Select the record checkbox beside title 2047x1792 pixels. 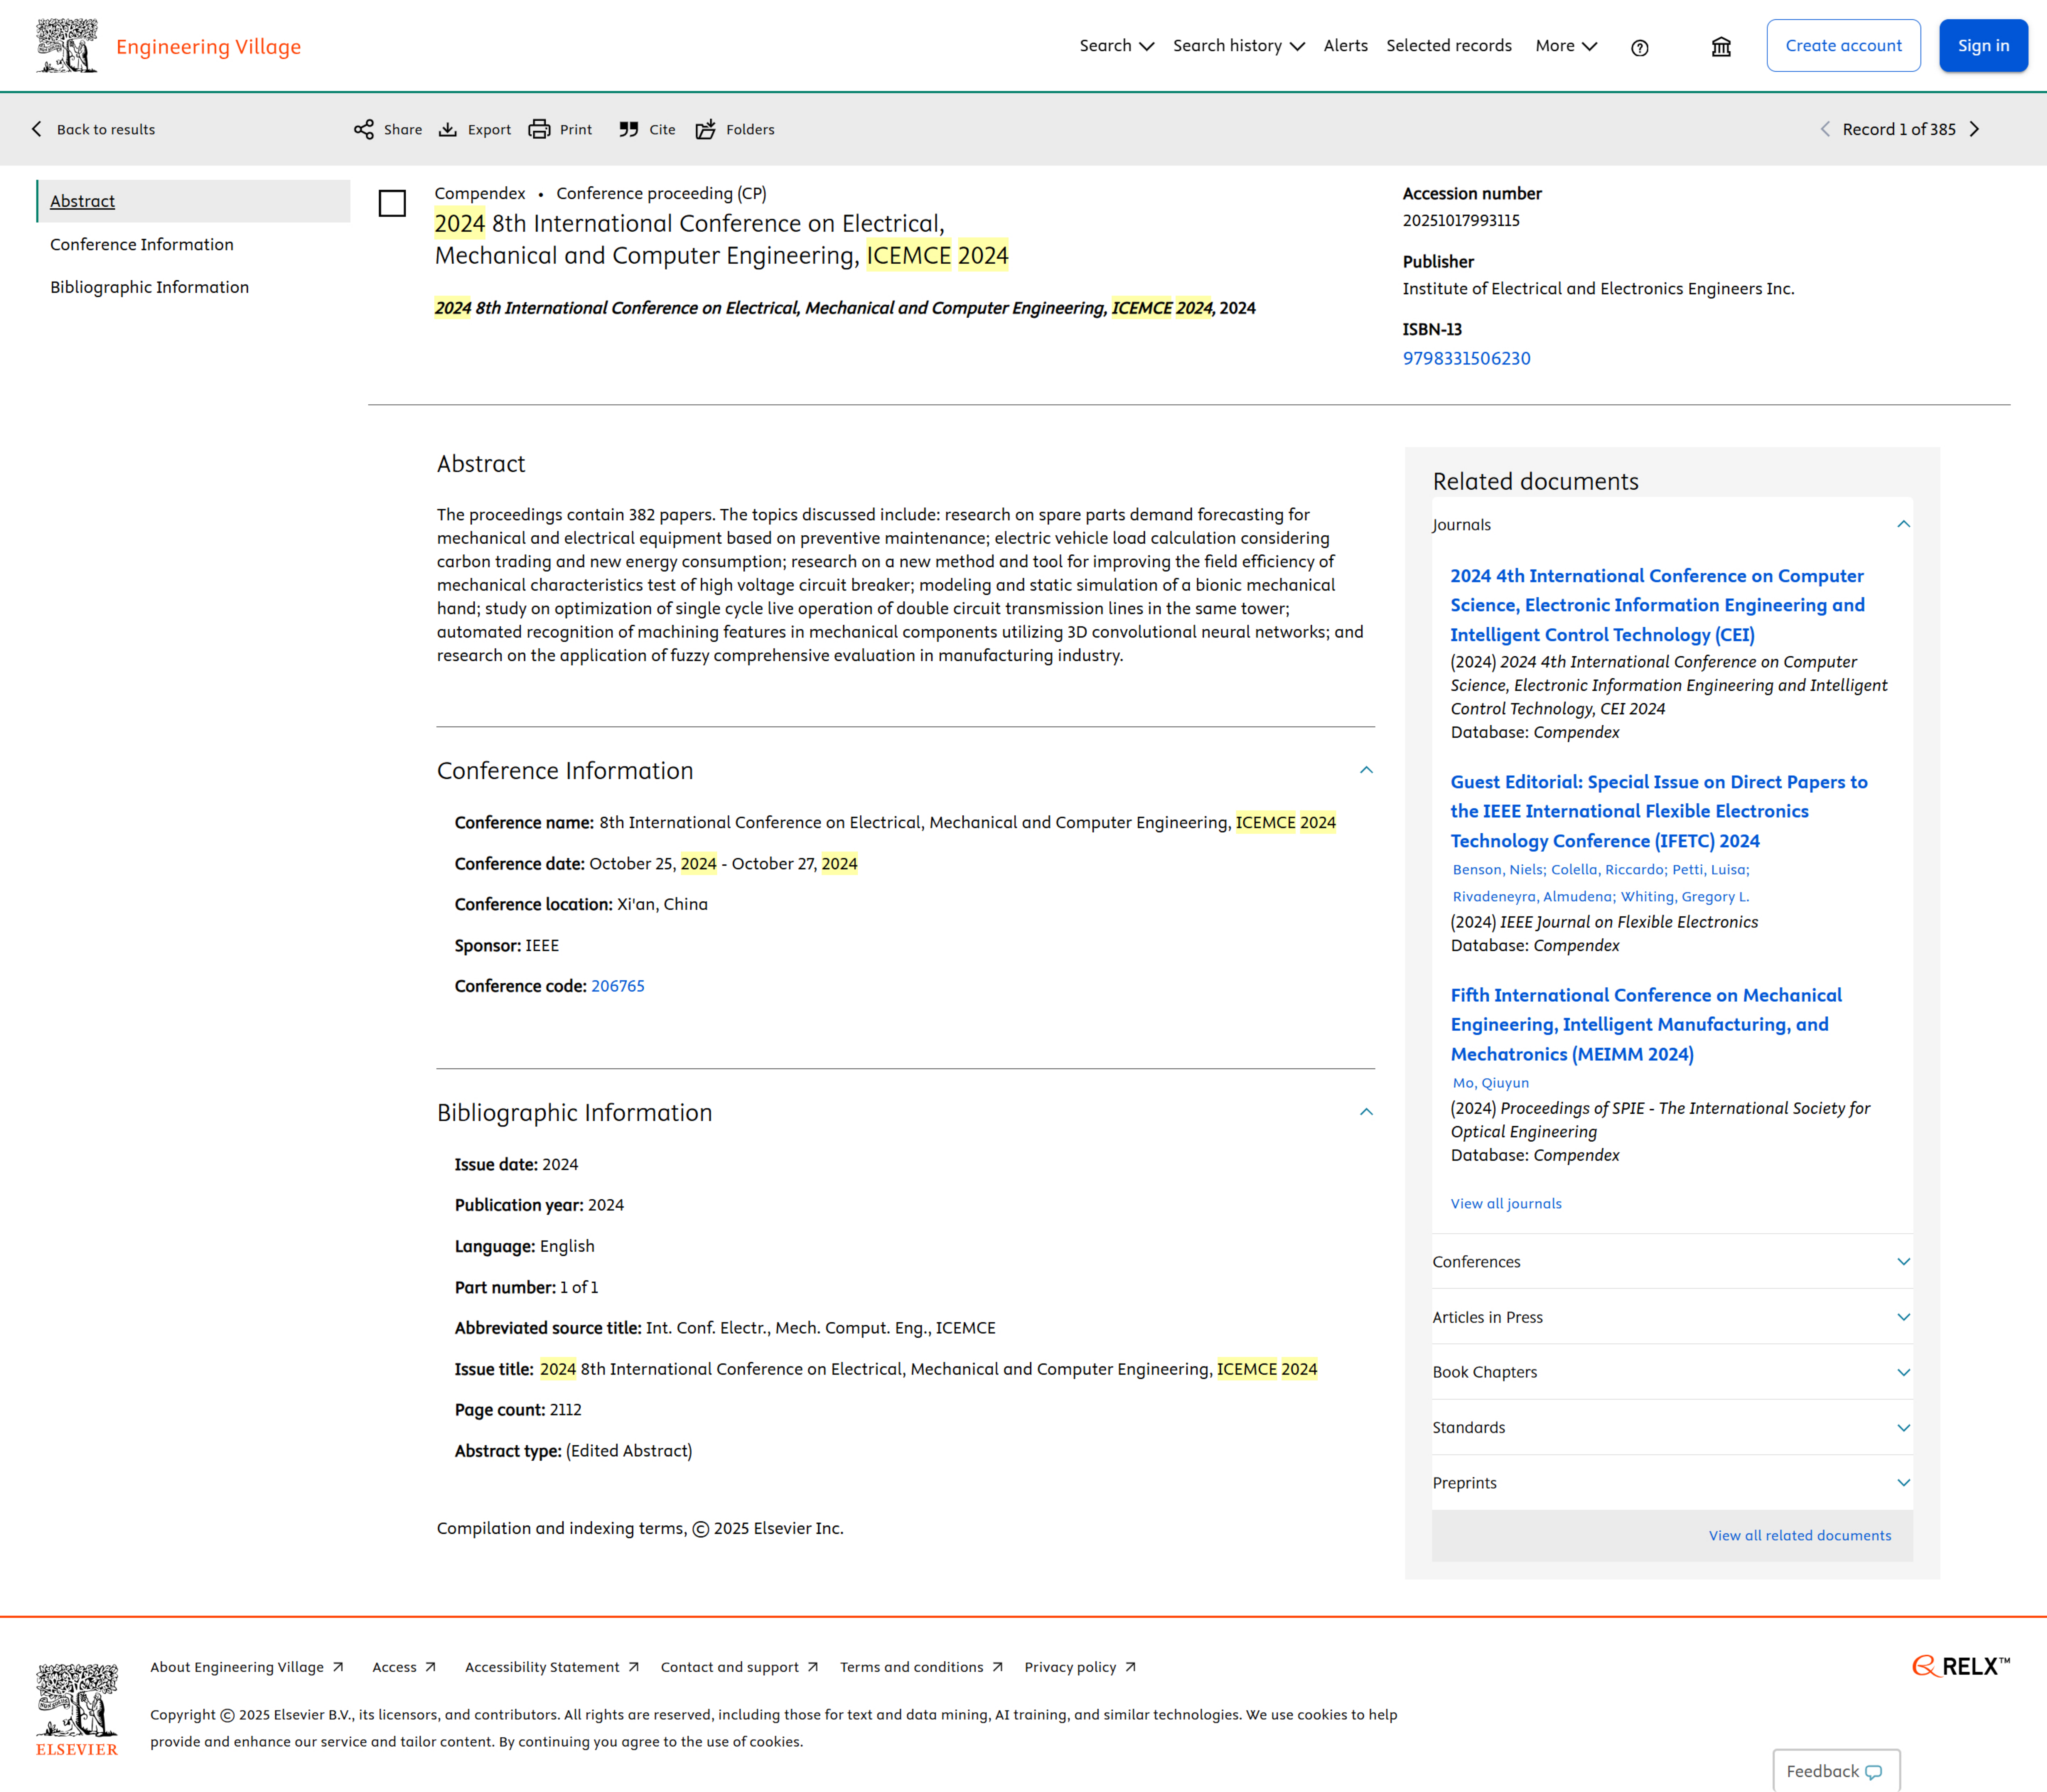[x=392, y=203]
